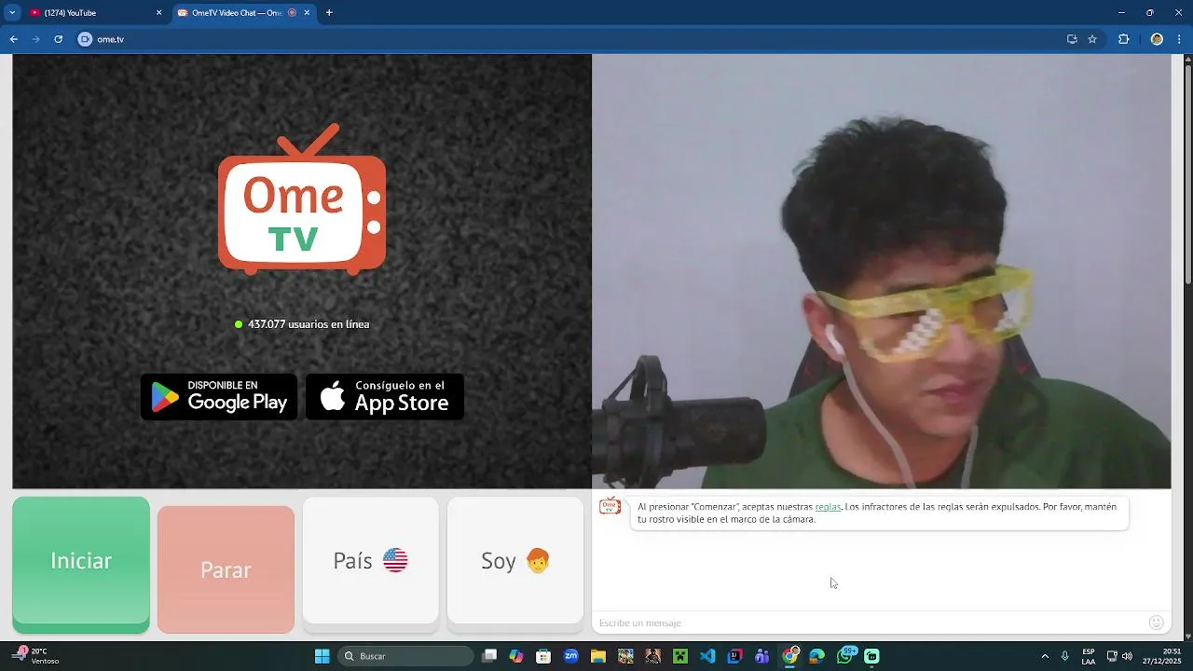Open Visual Studio Code from taskbar
The image size is (1193, 671).
707,656
